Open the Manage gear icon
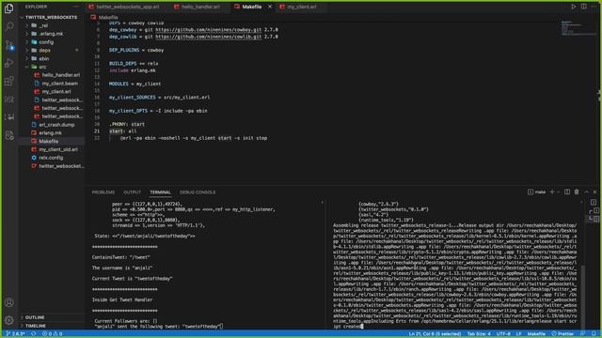Viewport: 602px width, 338px height. [8, 320]
